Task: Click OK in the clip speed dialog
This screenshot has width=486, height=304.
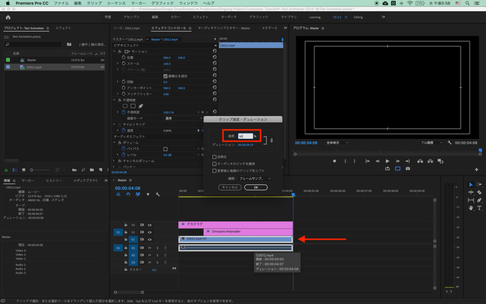Action: coord(256,187)
